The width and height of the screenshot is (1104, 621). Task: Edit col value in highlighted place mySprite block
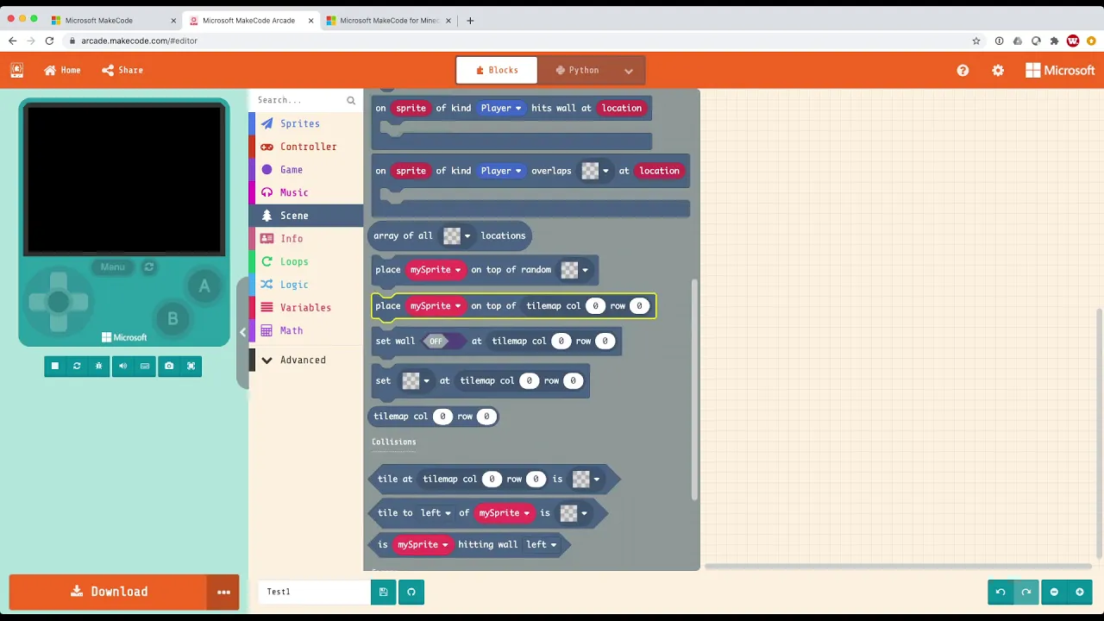coord(595,306)
